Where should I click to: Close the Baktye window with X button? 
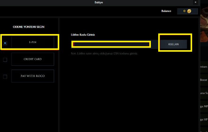(195, 2)
